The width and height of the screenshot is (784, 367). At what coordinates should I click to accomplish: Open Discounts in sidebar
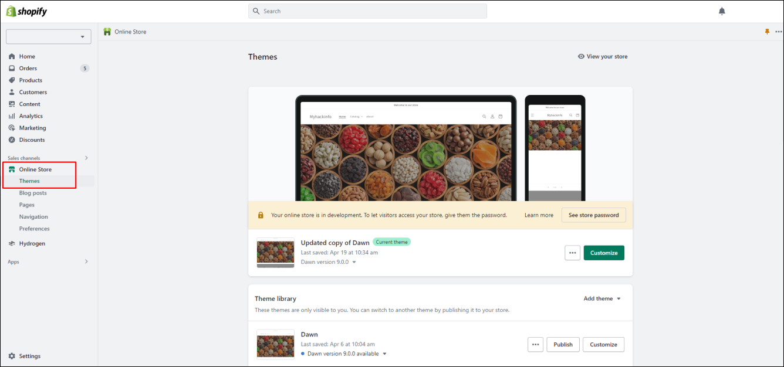point(32,140)
